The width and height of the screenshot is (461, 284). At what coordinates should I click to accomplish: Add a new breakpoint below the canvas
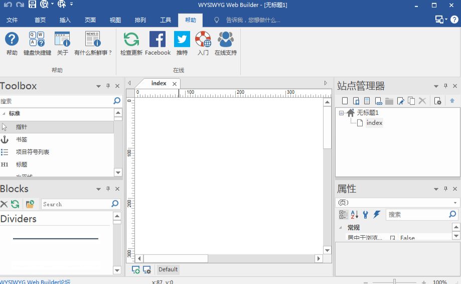pyautogui.click(x=136, y=270)
